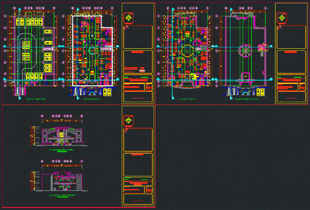Click the yellow parked cars below Planta Baja
Image resolution: width=310 pixels, height=210 pixels.
(x=107, y=92)
